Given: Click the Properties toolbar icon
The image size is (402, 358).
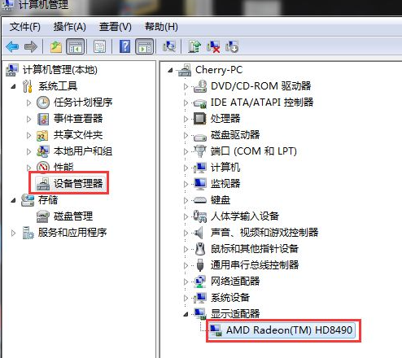Looking at the screenshot, I should (x=99, y=46).
